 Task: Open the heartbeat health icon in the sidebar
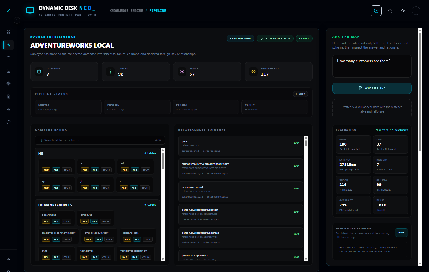point(9,109)
